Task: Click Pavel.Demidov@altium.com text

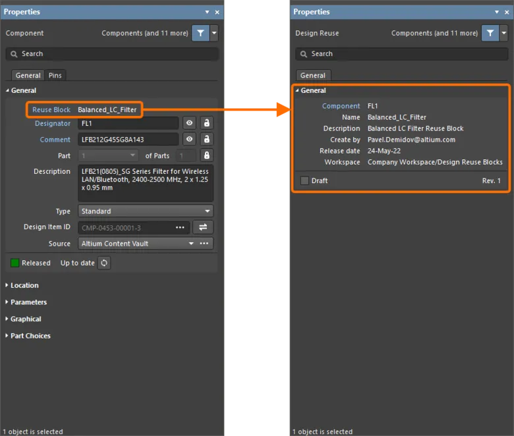Action: pos(411,140)
